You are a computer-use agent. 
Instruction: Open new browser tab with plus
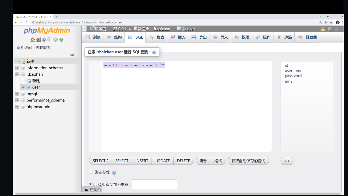(57, 17)
